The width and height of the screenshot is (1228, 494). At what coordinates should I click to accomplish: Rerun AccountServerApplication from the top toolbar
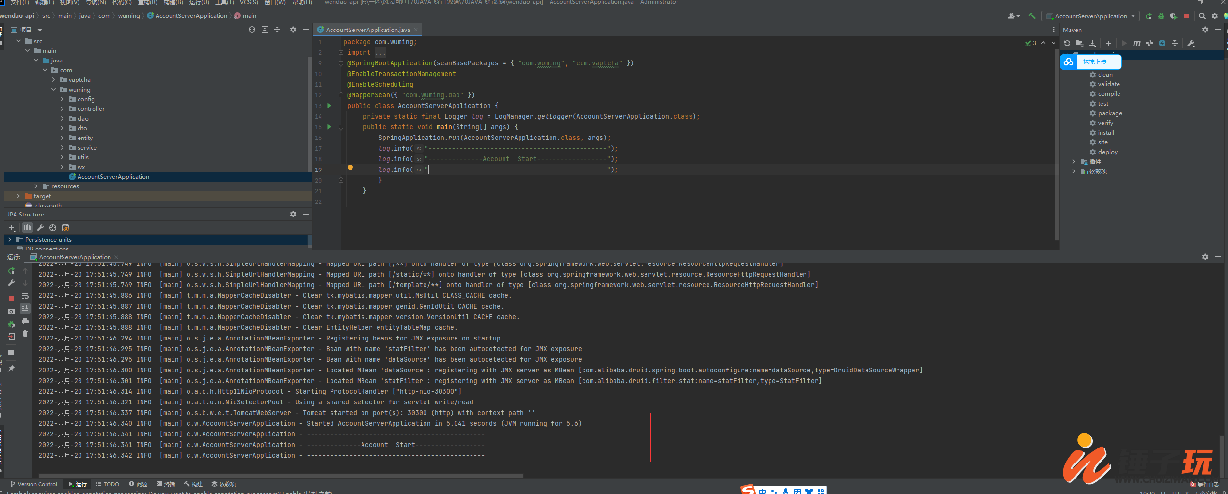click(x=1149, y=16)
